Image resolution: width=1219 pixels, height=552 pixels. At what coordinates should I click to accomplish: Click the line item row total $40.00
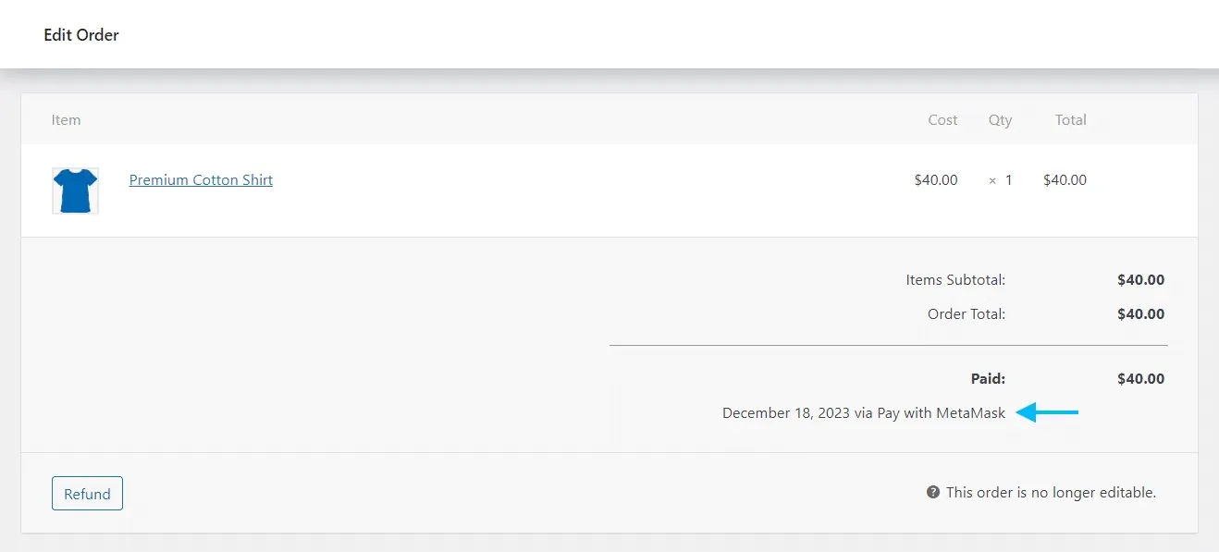point(1064,180)
